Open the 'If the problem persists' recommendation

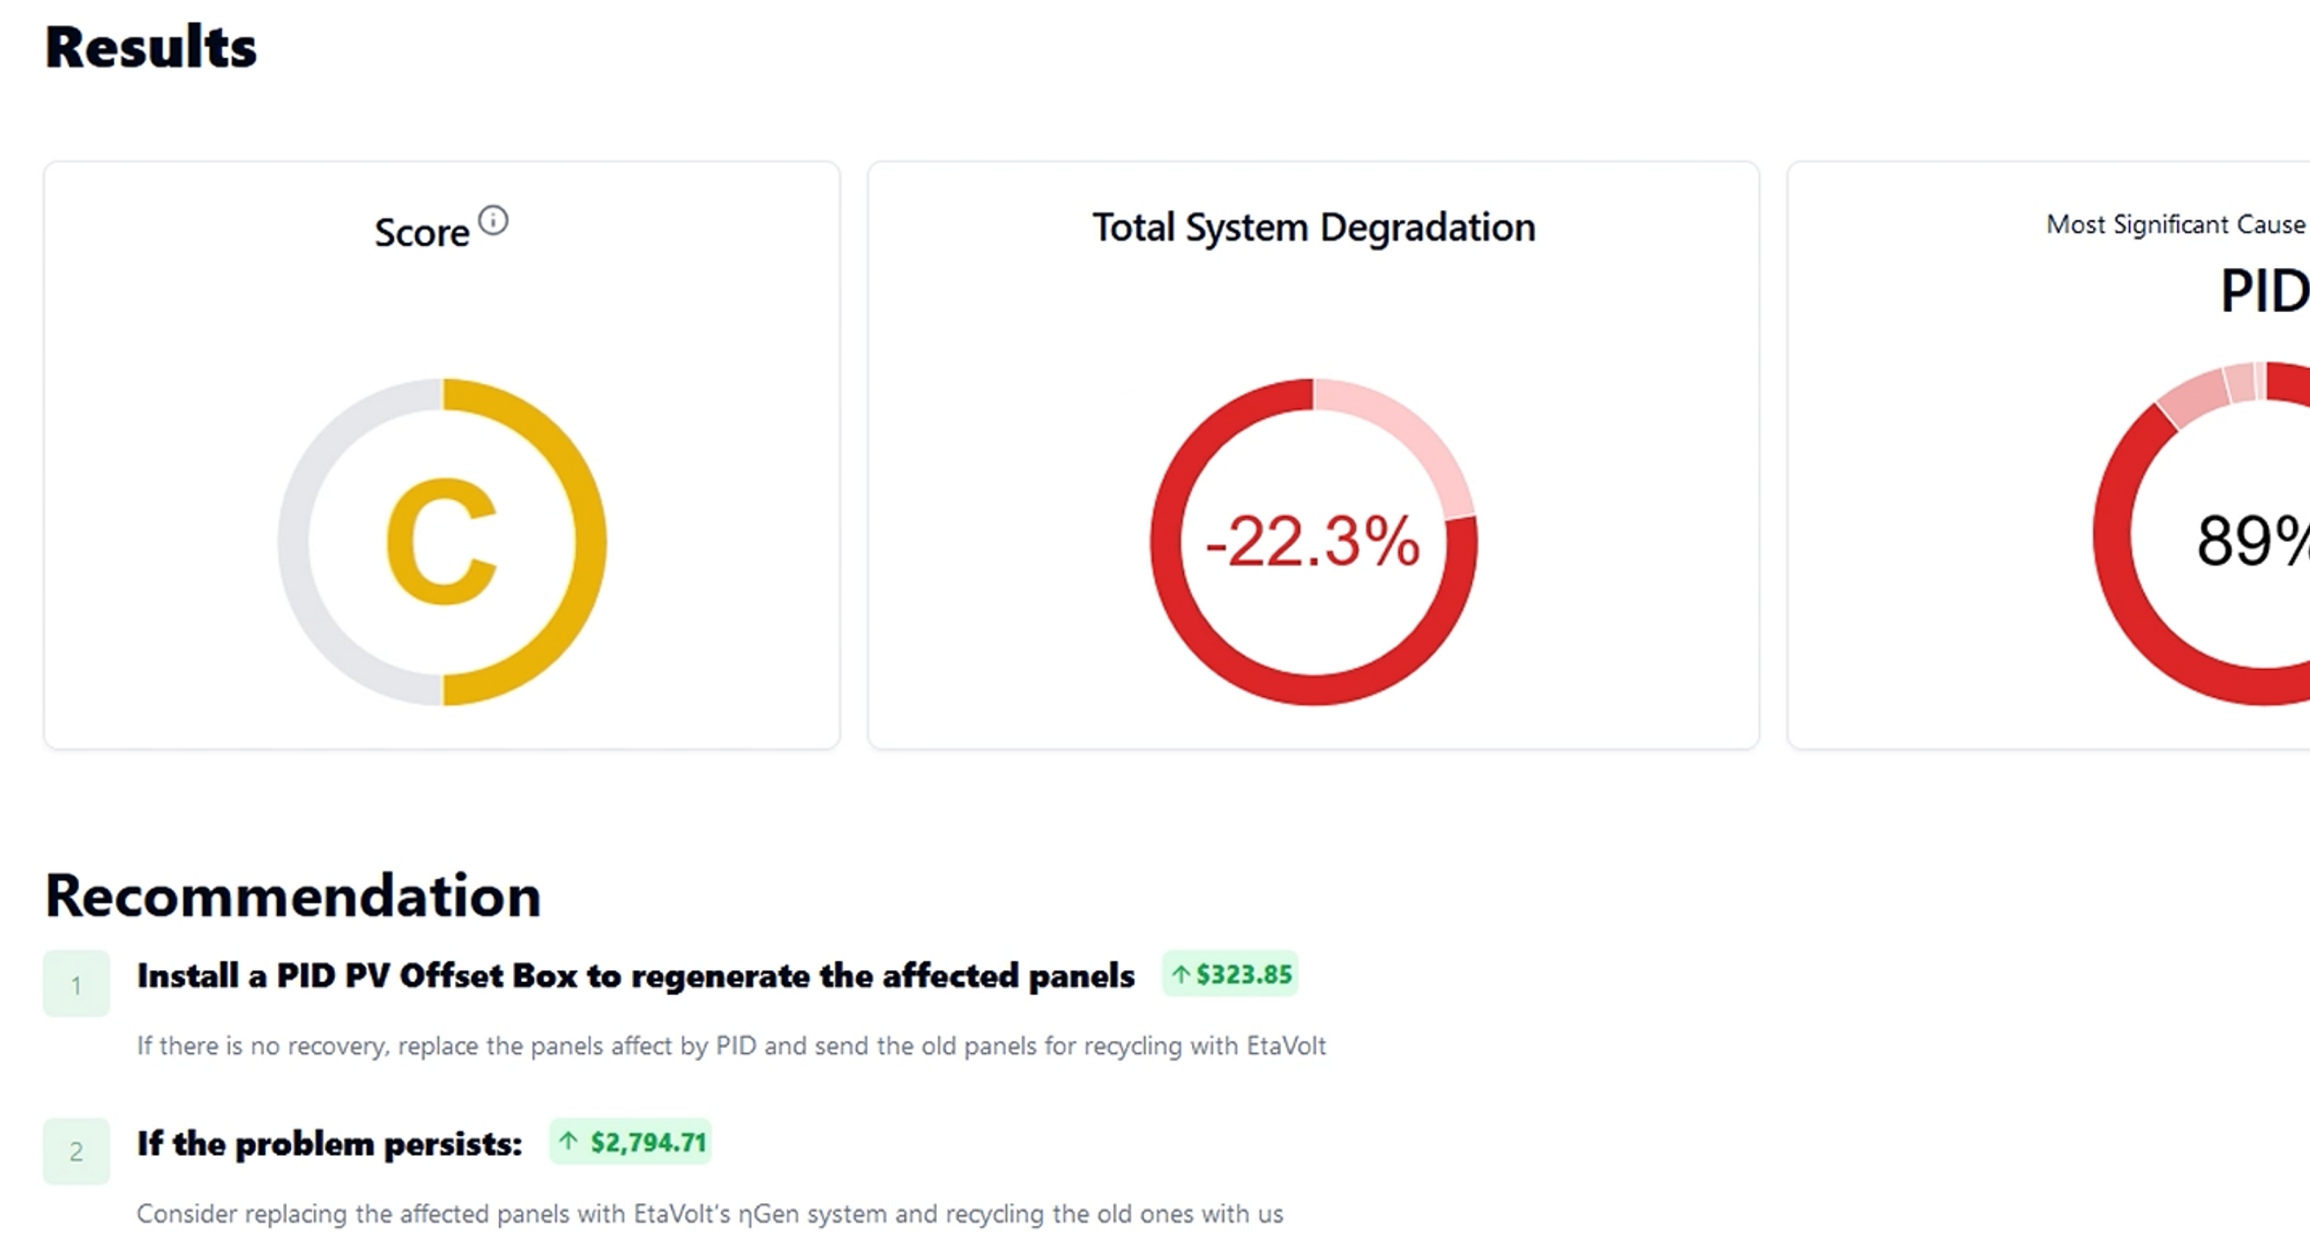coord(329,1144)
